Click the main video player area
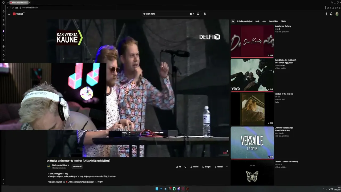 tap(138, 88)
